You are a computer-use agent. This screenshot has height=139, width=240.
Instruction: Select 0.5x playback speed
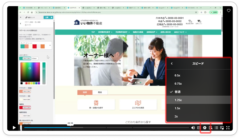pos(177,75)
